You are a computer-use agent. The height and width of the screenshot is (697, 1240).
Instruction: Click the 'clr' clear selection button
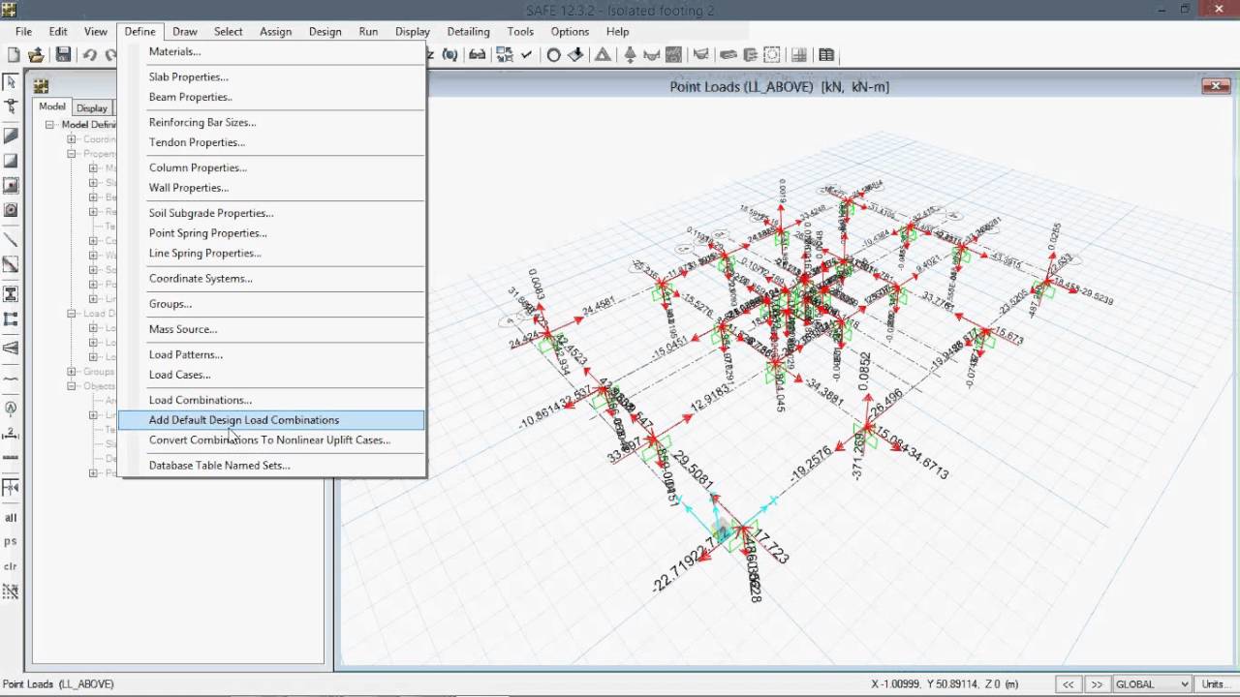[11, 566]
